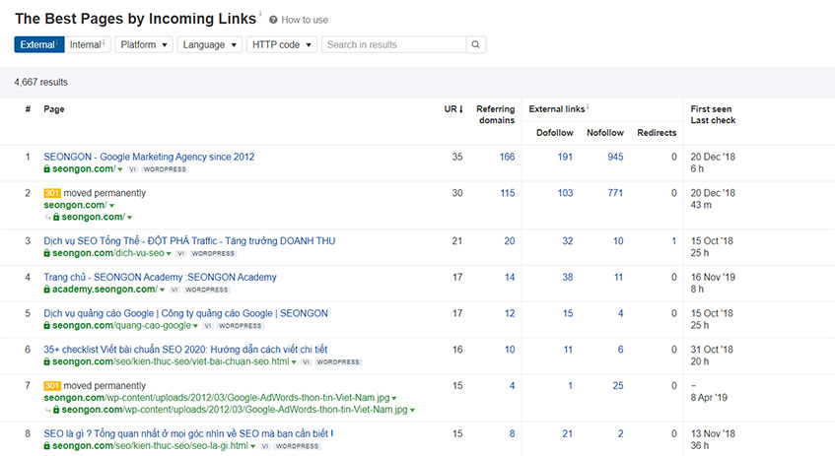This screenshot has height=456, width=835.
Task: Click lock icon of seongon.com/dich-vu-seo
Action: click(x=47, y=253)
